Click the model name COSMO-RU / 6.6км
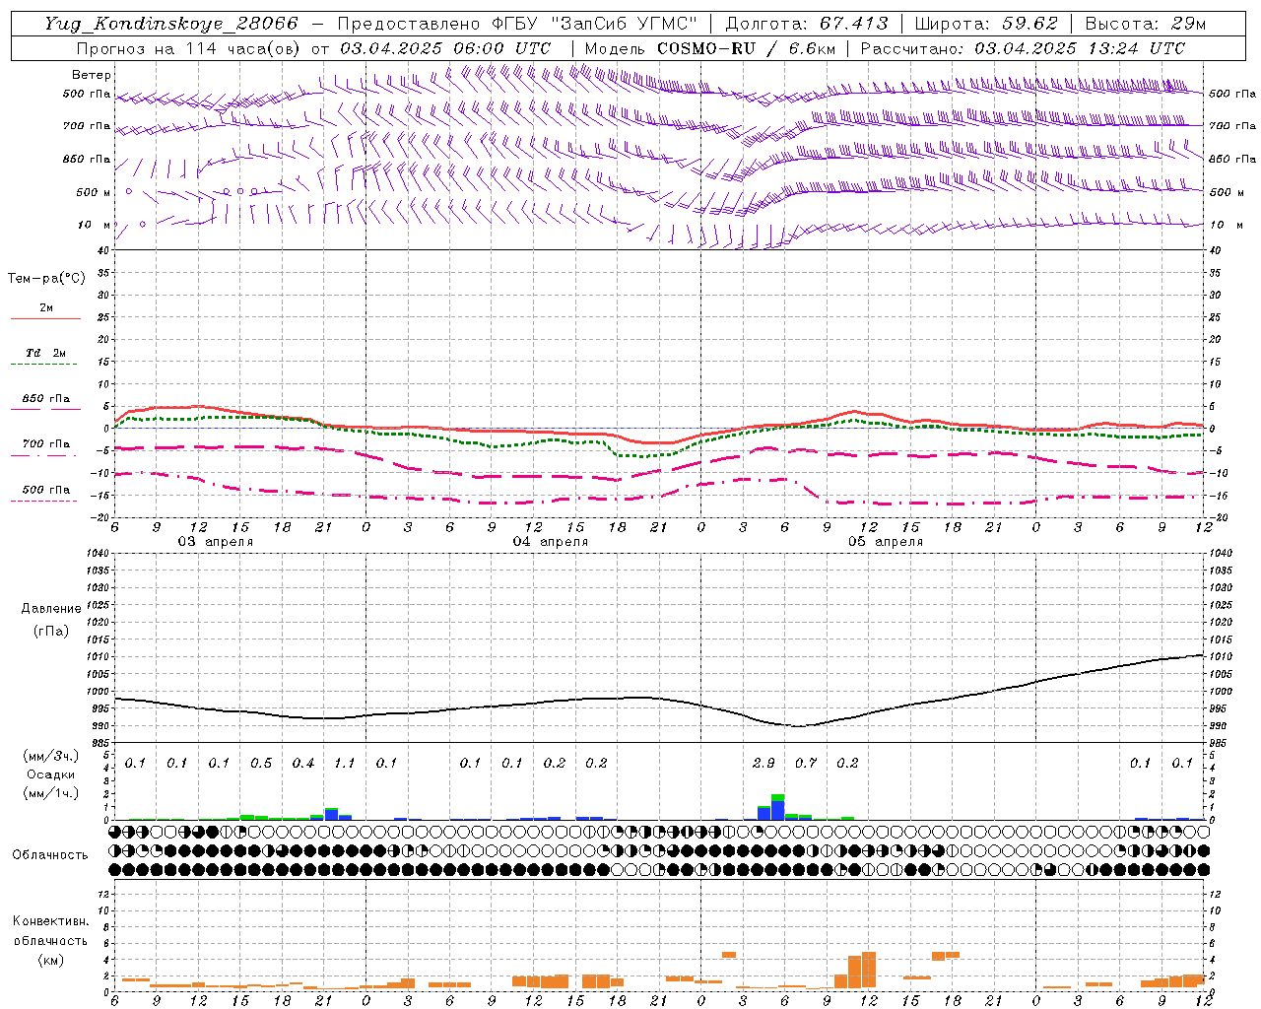1261x1009 pixels. [x=746, y=48]
